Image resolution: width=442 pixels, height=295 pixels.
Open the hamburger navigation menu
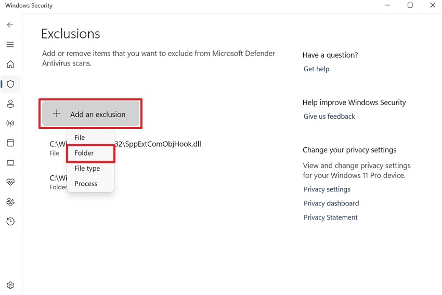[x=10, y=45]
